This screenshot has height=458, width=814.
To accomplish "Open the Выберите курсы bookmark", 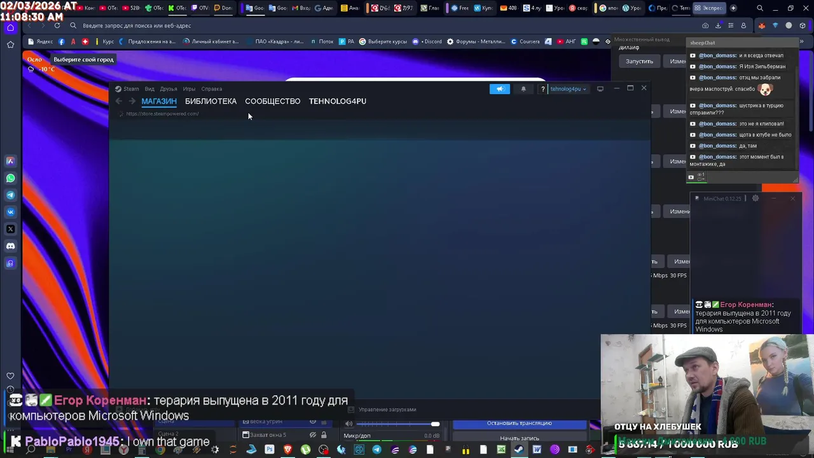I will [383, 41].
